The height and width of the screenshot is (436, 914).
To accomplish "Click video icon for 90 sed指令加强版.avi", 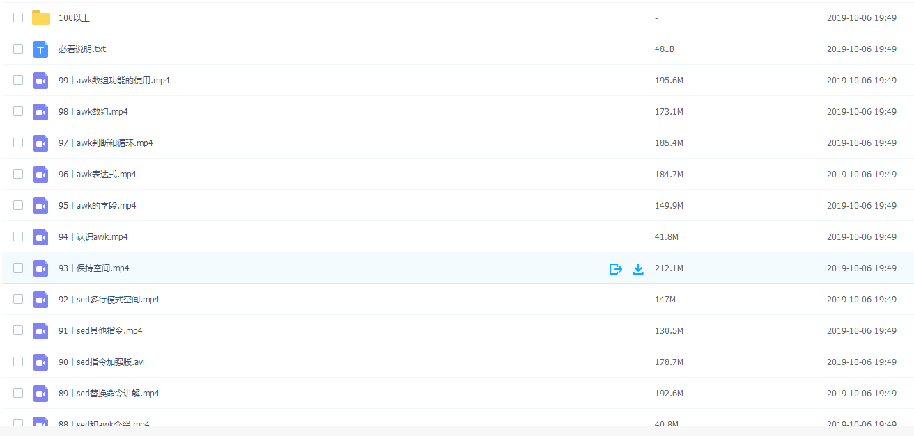I will [x=41, y=362].
